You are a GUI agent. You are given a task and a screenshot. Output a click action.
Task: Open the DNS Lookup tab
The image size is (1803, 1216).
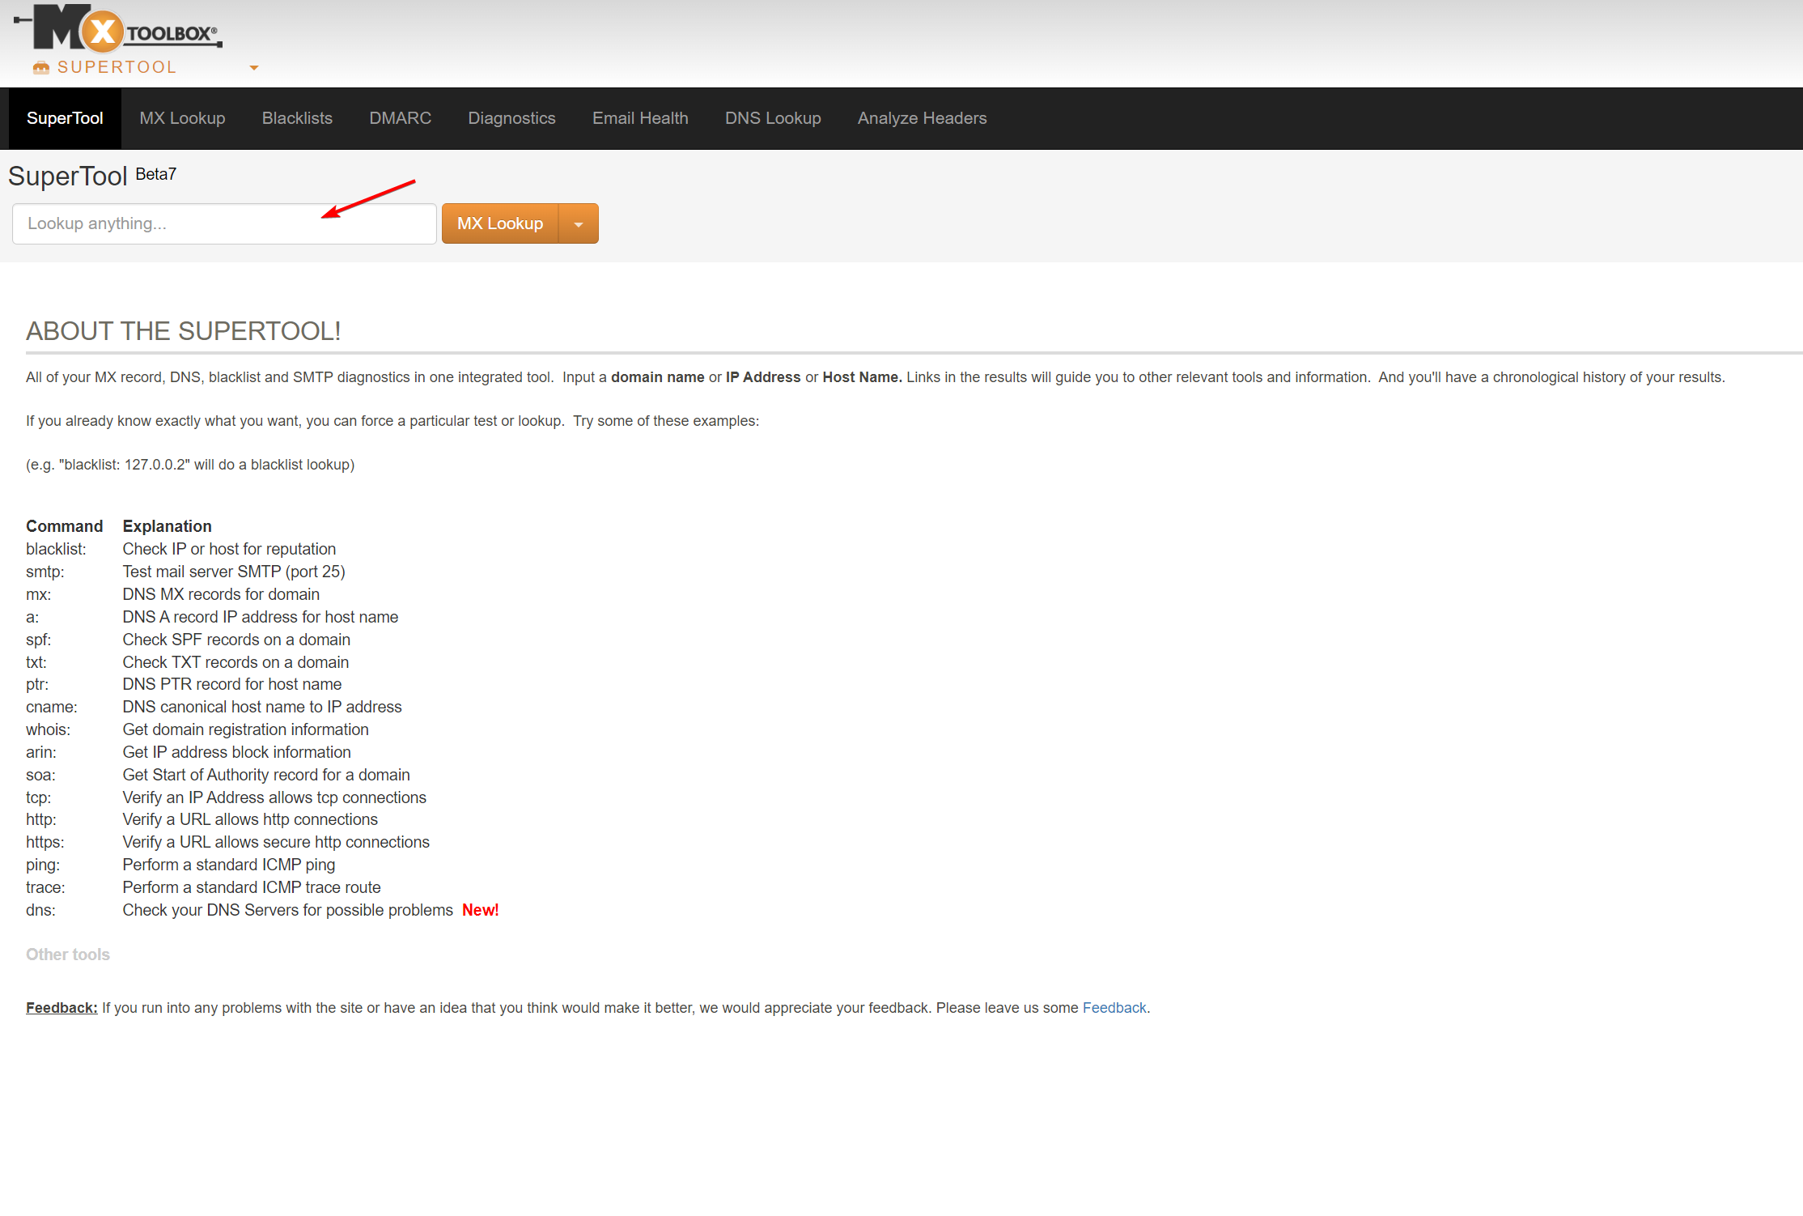773,118
